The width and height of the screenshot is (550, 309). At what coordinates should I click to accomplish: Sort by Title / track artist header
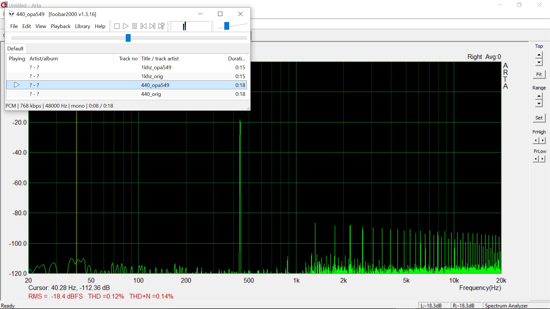click(x=182, y=59)
